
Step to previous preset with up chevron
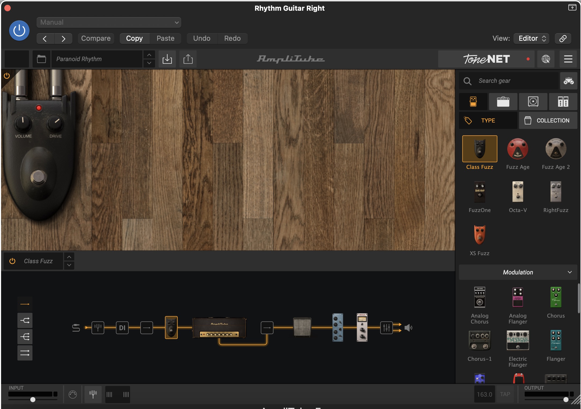click(x=149, y=55)
